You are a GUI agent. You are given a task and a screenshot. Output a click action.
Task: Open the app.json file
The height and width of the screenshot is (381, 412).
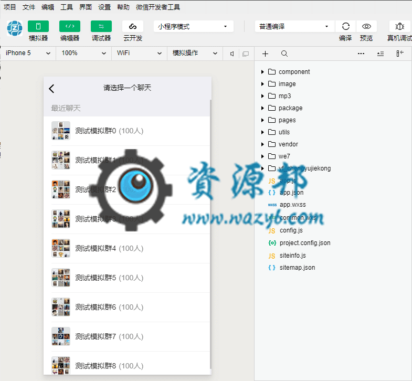click(x=292, y=193)
